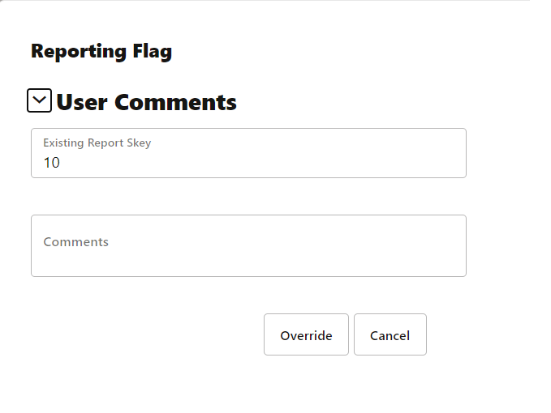Cancel the reporting flag dialog

(x=390, y=334)
